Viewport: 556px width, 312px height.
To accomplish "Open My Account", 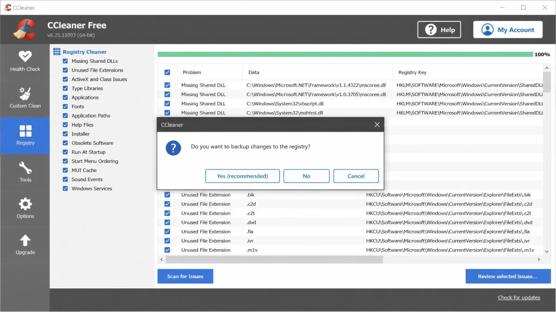I will pyautogui.click(x=508, y=30).
